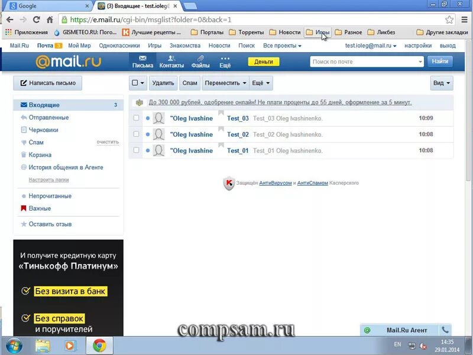Expand the Вид view dropdown
This screenshot has height=355, width=473.
[442, 83]
